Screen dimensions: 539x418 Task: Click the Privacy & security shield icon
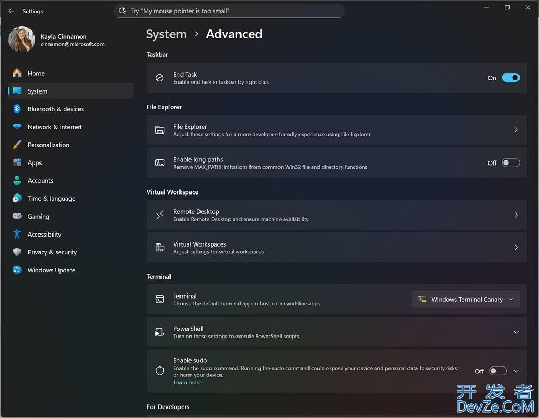17,252
